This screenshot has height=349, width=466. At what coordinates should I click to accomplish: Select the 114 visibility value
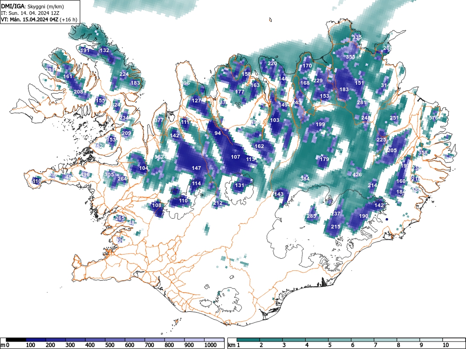[196, 183]
